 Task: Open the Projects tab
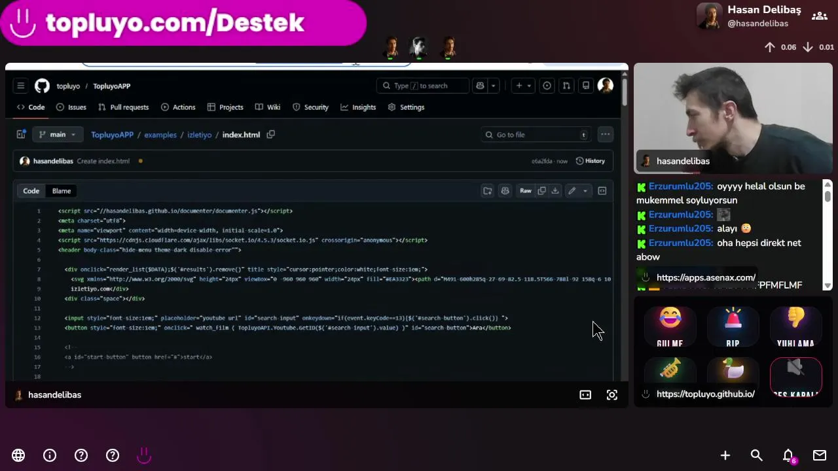point(225,107)
